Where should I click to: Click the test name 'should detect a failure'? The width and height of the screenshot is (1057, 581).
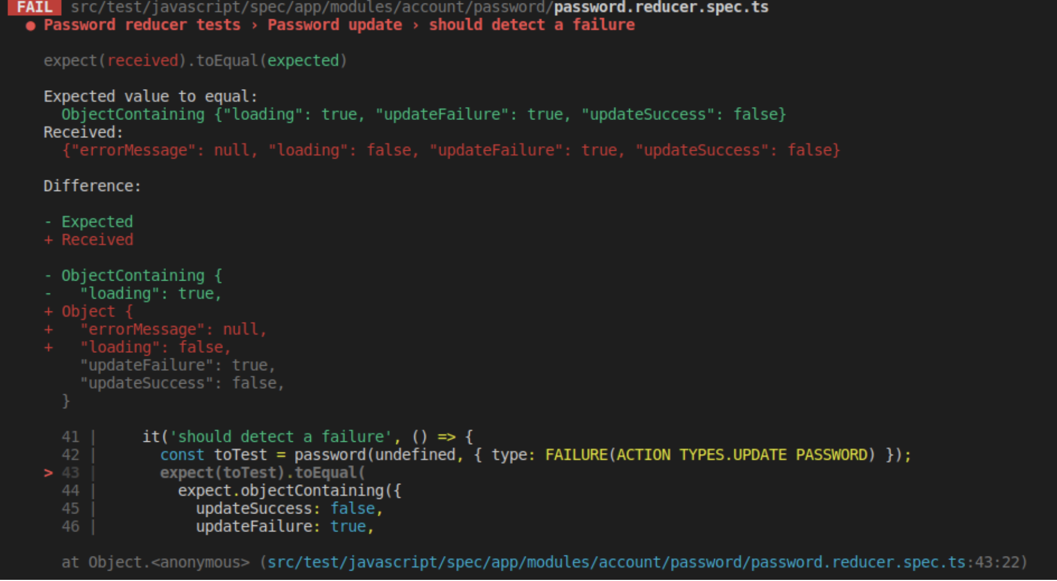pyautogui.click(x=531, y=25)
